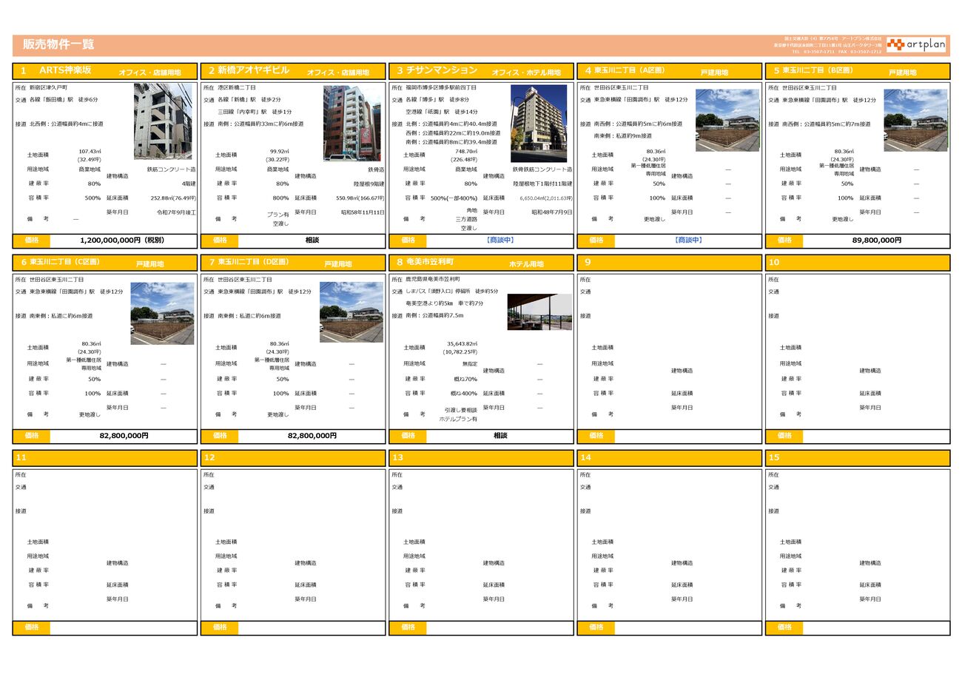Click the チサンマンション building photo
The image size is (962, 680).
click(539, 123)
